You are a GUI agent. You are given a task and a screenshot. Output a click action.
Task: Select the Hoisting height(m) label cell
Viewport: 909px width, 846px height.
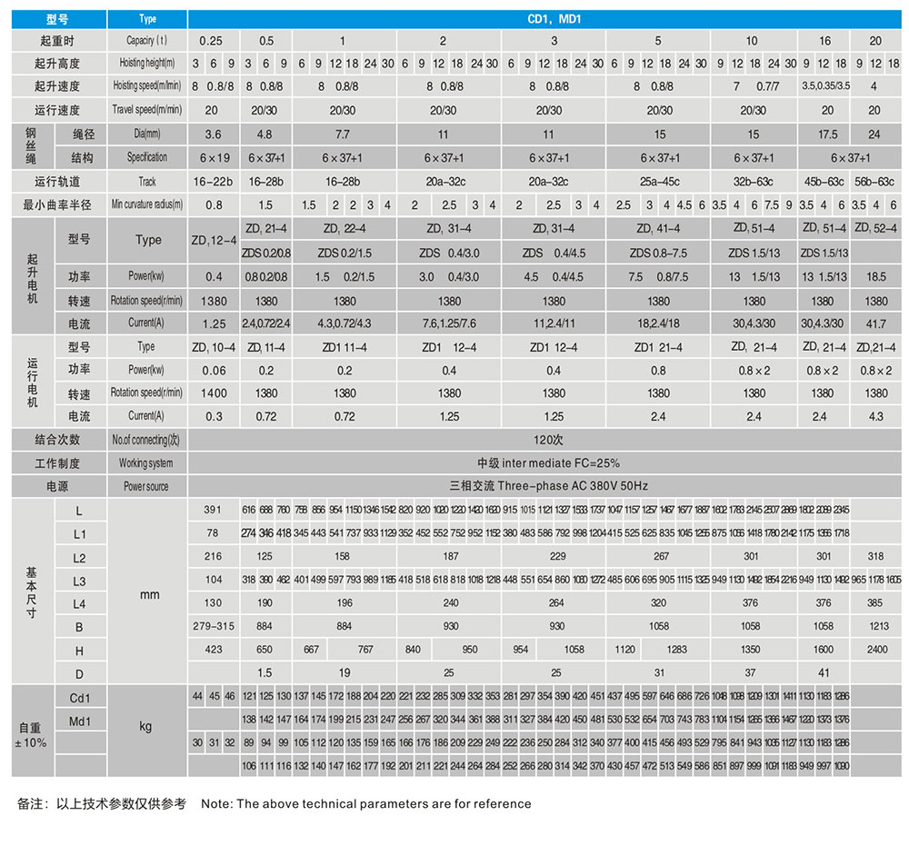point(147,64)
